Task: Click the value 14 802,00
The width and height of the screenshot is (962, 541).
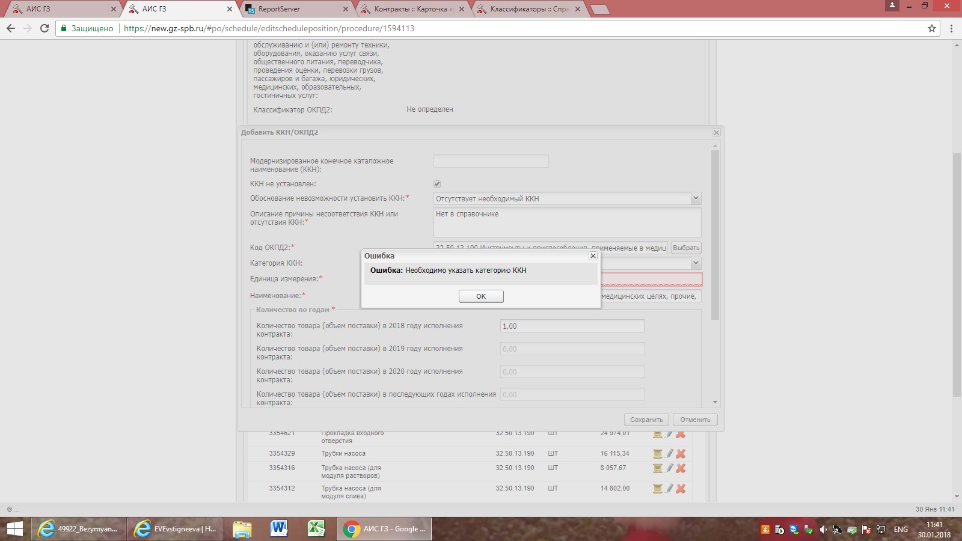Action: tap(614, 489)
